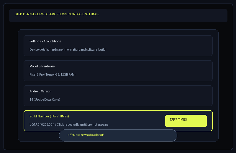Image resolution: width=236 pixels, height=153 pixels.
Task: Click the 'You are now a developer!' toast
Action: coord(118,135)
